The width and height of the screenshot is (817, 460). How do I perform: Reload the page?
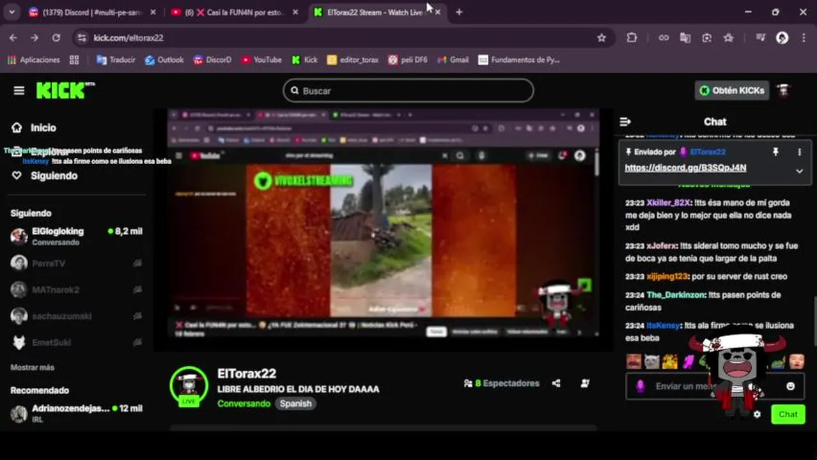56,38
